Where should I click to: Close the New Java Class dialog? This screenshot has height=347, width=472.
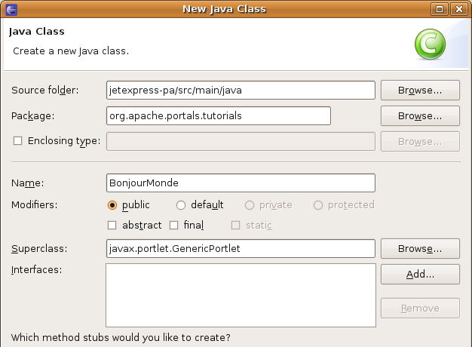tap(459, 9)
